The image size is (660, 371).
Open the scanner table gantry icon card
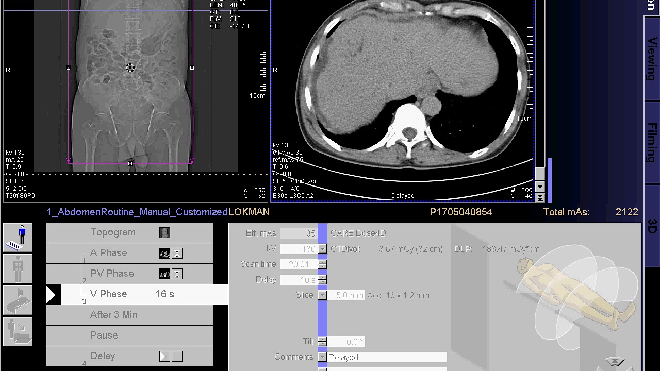18,300
